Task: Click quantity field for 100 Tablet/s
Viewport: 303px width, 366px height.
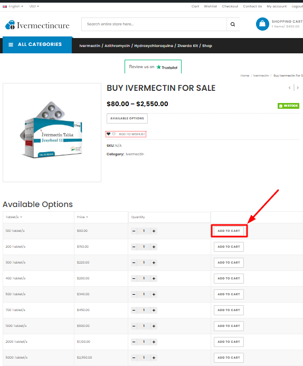Action: pyautogui.click(x=144, y=231)
